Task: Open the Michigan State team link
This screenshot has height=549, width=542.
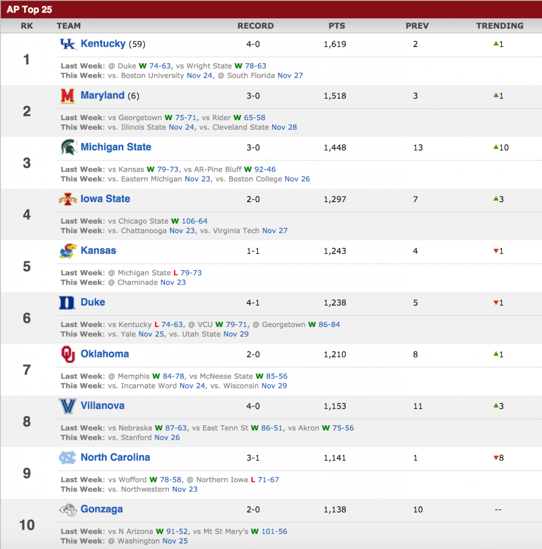Action: click(116, 147)
